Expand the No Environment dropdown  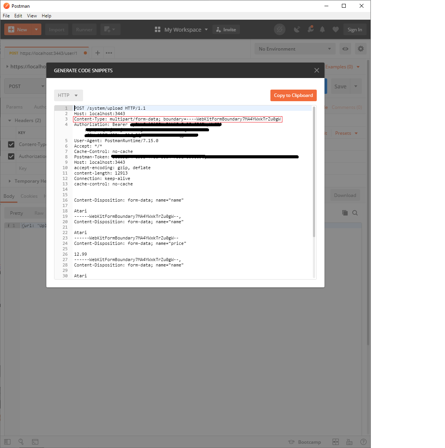point(295,49)
